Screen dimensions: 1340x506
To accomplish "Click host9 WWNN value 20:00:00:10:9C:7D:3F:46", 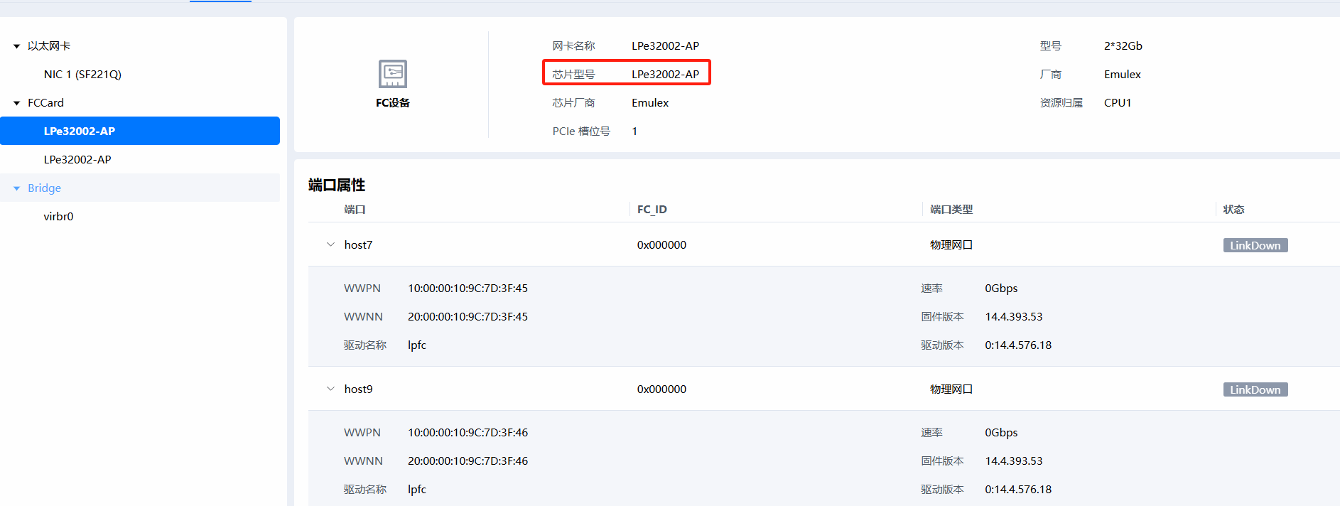I will (x=468, y=461).
